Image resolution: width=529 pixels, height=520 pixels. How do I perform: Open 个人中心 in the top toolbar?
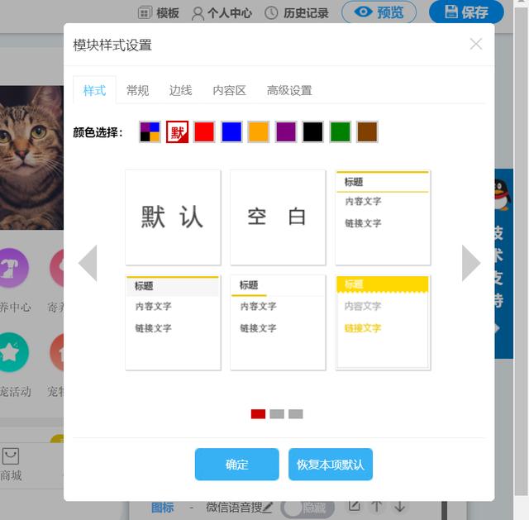click(x=222, y=13)
